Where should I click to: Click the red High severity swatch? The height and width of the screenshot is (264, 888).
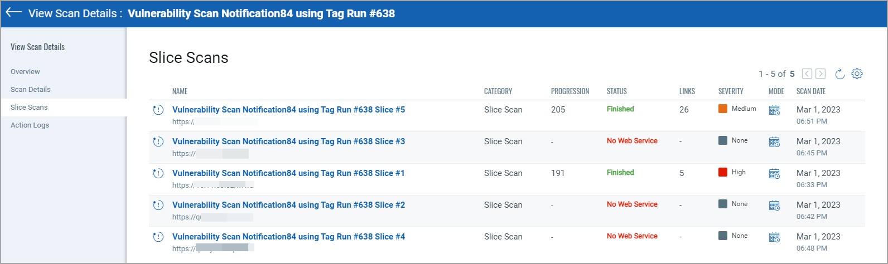723,172
